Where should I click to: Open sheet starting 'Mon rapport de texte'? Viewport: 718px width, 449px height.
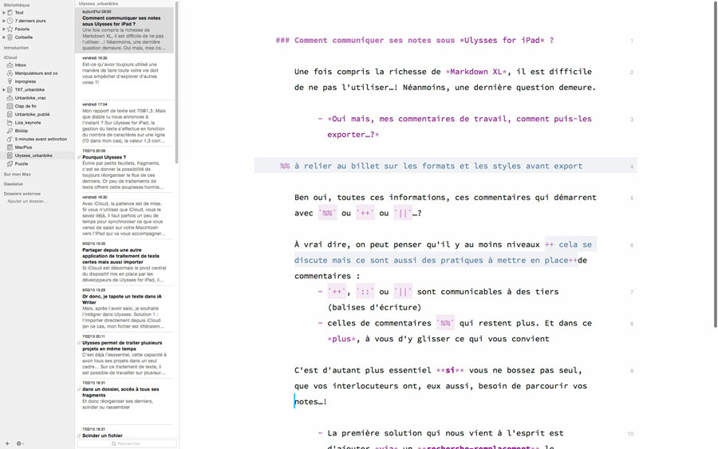click(124, 123)
